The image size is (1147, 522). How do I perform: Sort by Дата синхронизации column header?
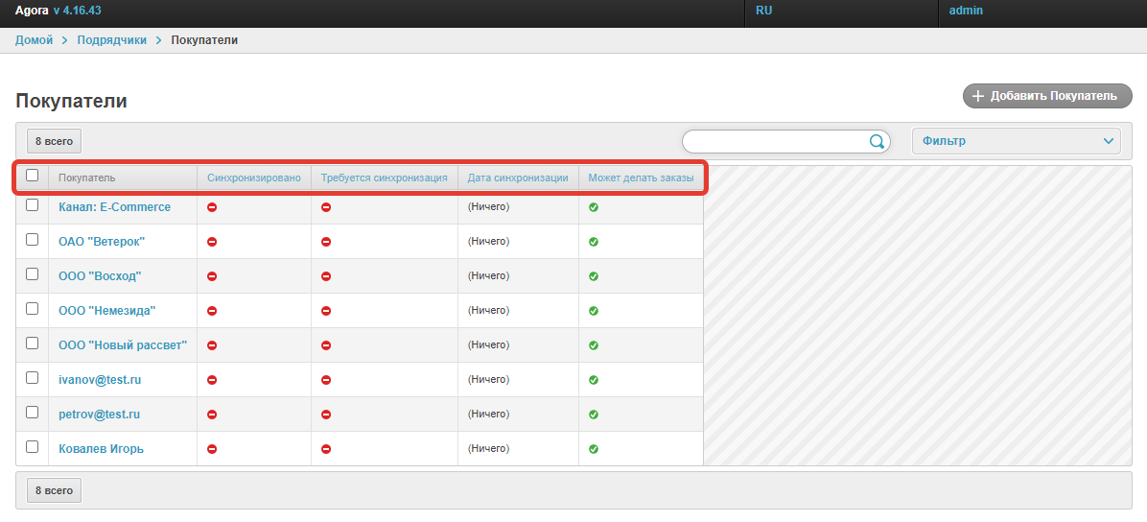click(x=518, y=178)
